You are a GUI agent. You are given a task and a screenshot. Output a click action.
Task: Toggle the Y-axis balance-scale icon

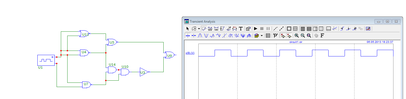[x=289, y=35]
